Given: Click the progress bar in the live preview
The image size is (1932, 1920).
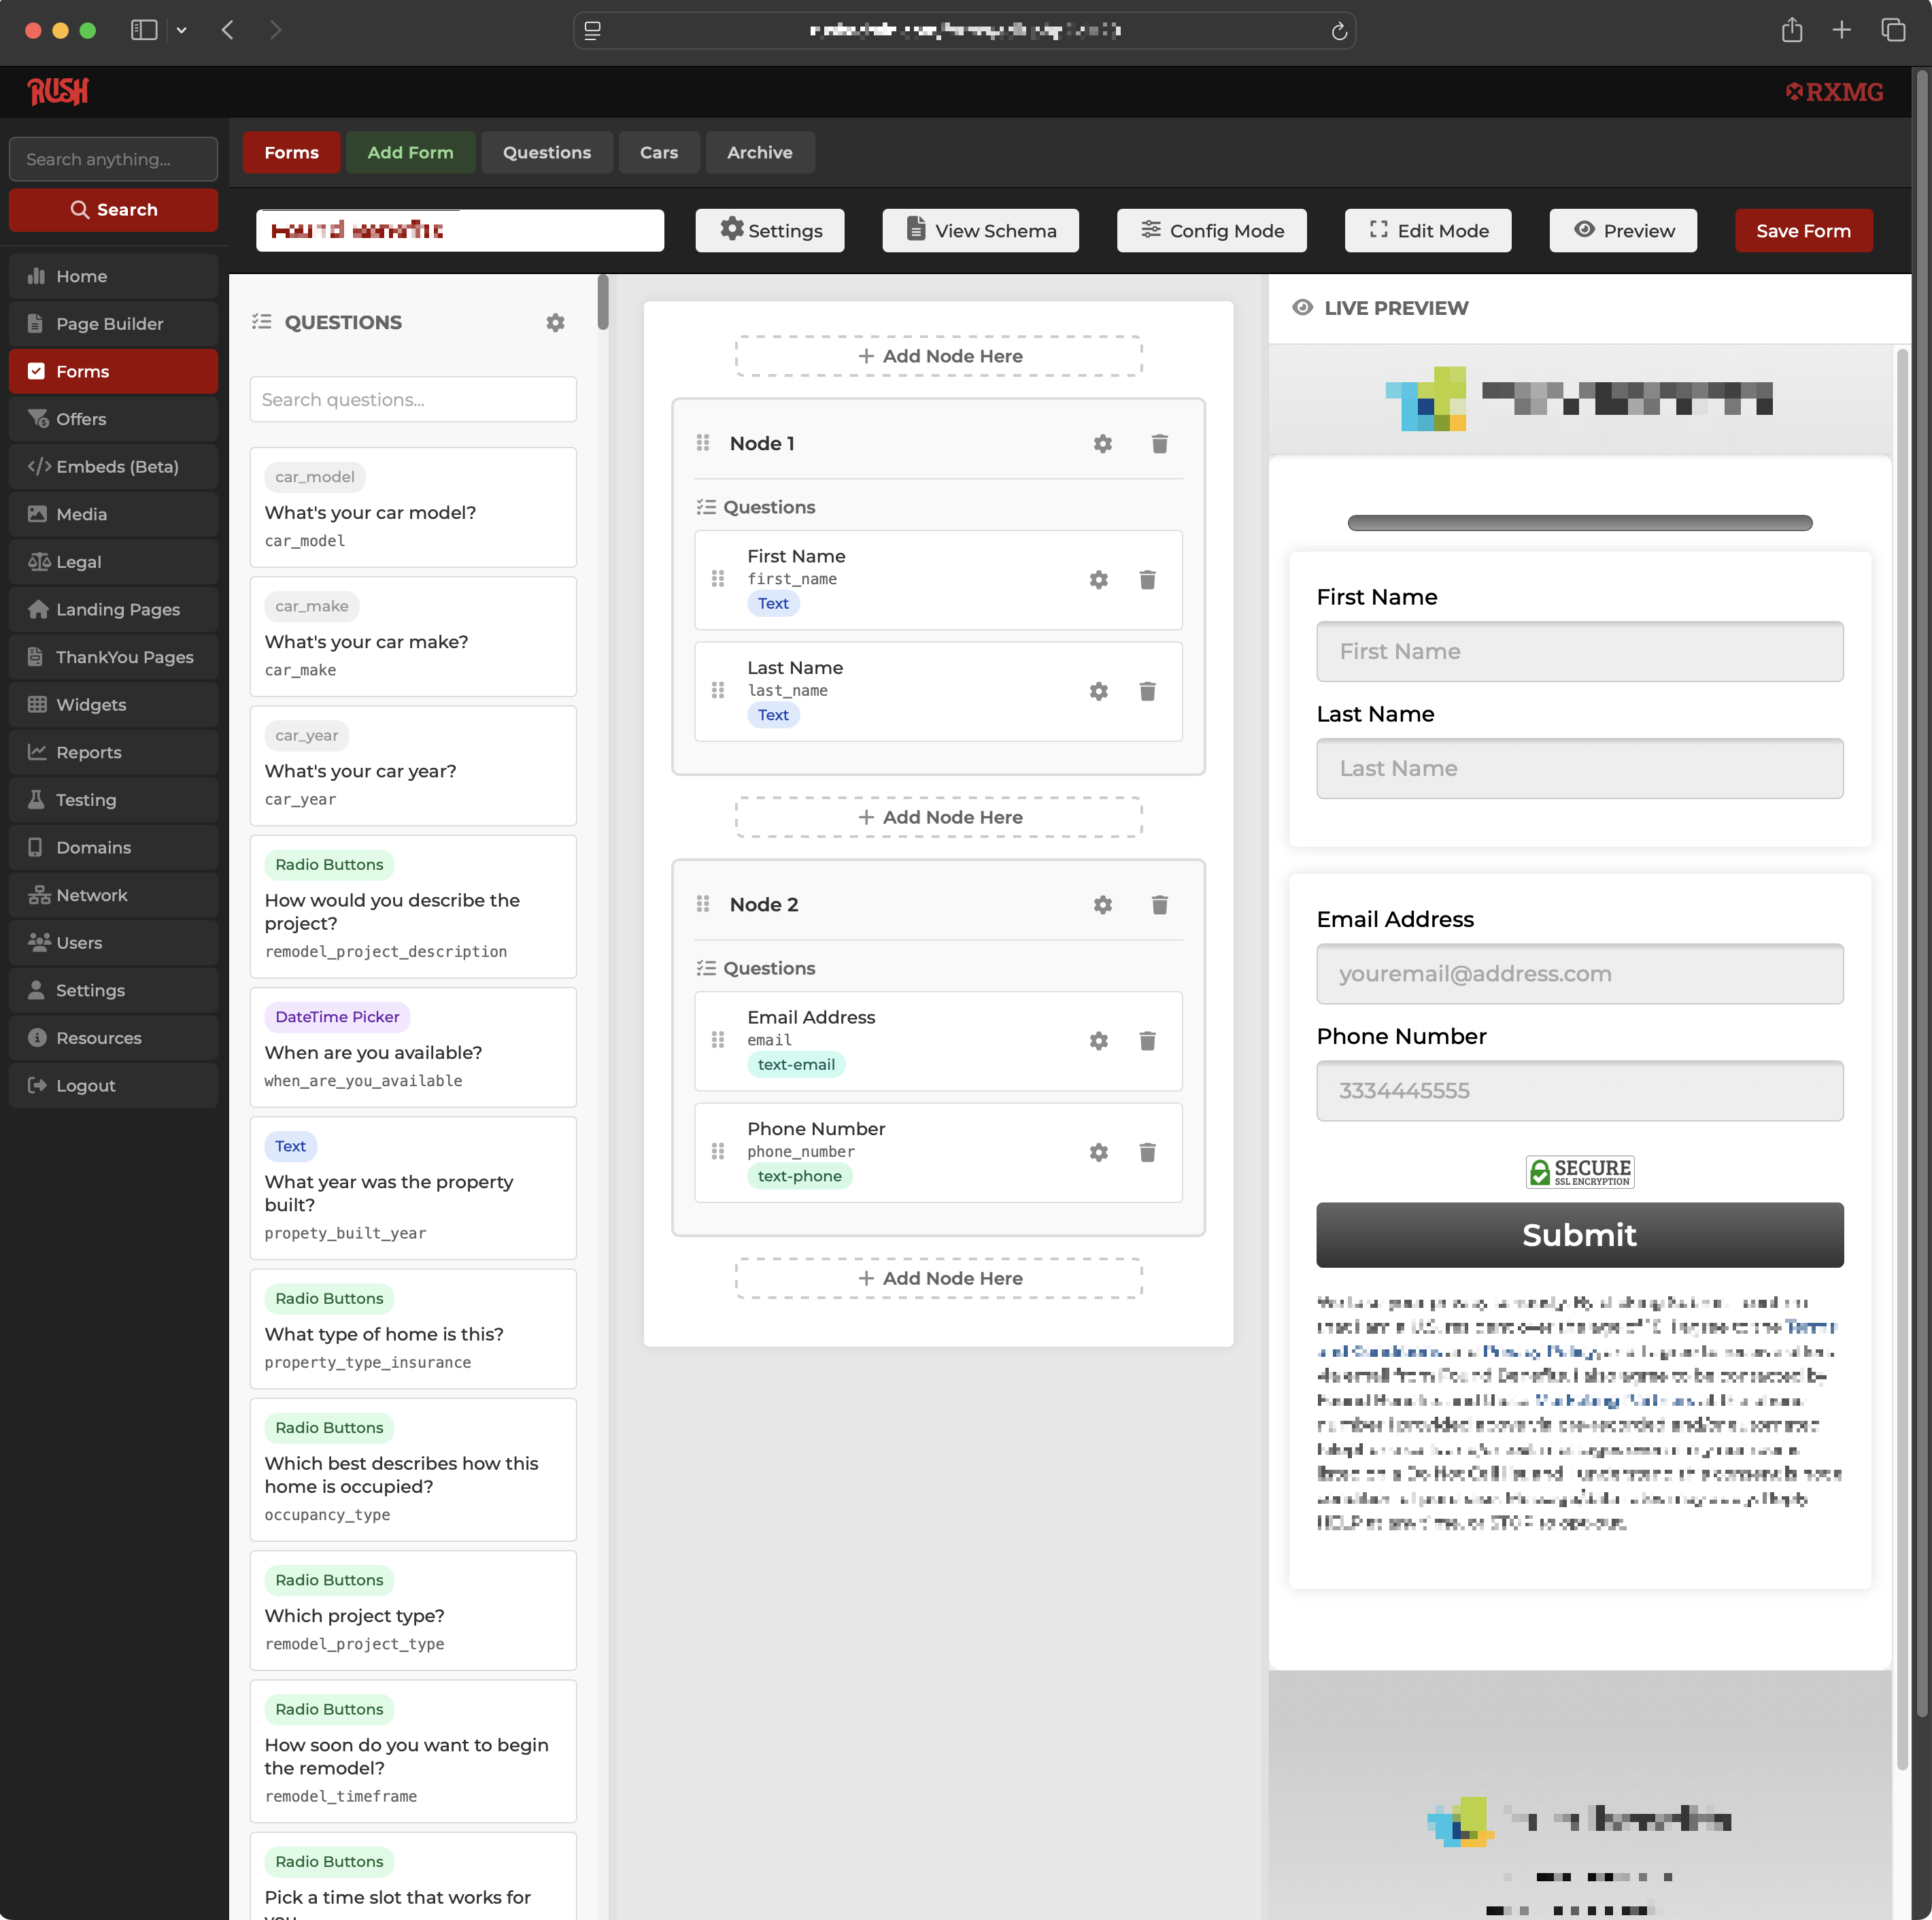Looking at the screenshot, I should (x=1579, y=522).
